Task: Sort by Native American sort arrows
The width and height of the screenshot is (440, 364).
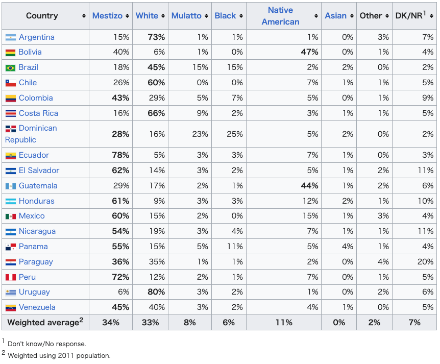Action: pos(316,16)
